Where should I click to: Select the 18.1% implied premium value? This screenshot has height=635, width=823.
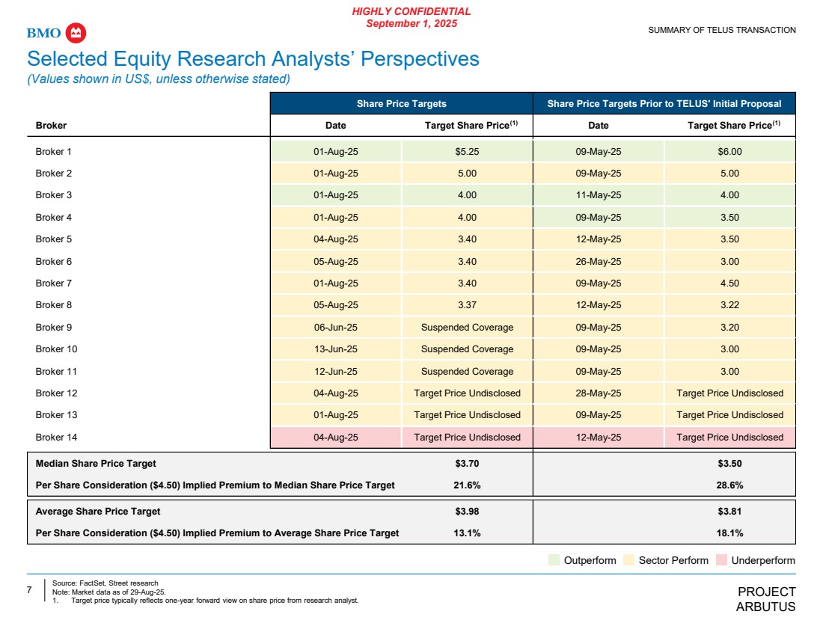click(x=729, y=533)
